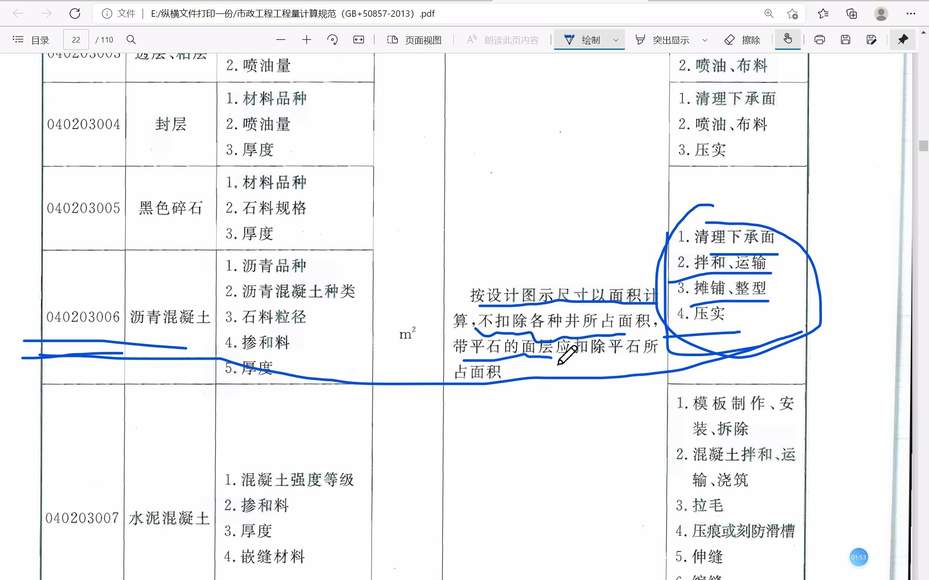The height and width of the screenshot is (580, 929).
Task: Click the zoom magnifier icon in address bar
Action: (x=769, y=14)
